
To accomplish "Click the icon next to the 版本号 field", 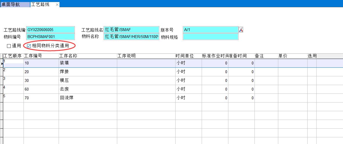I will coord(241,30).
